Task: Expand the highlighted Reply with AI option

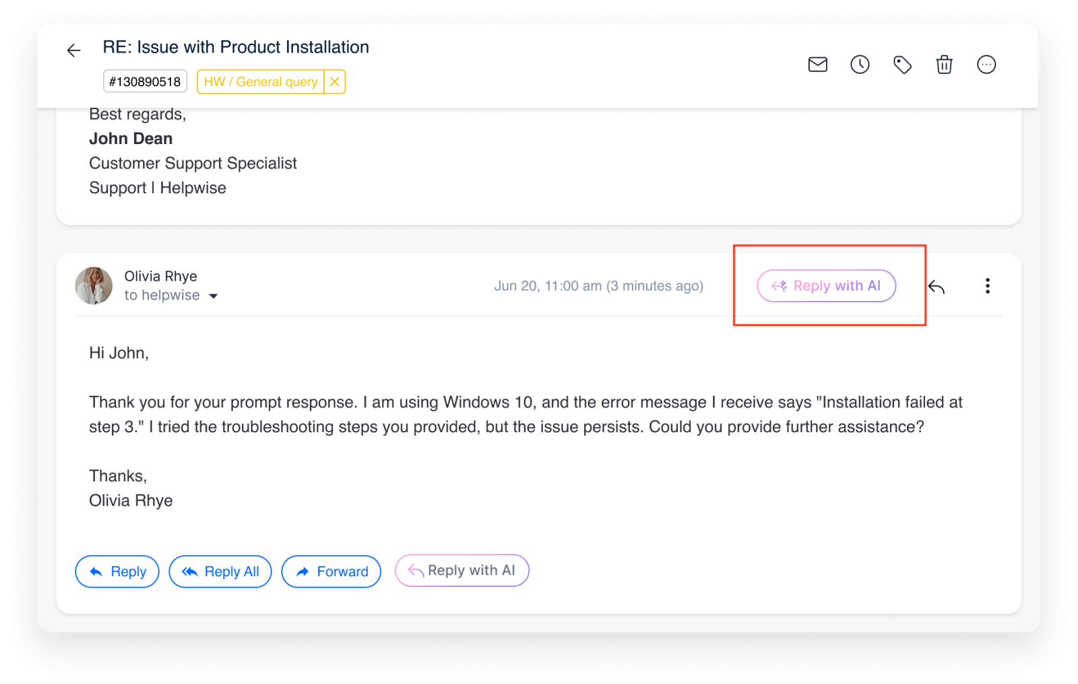Action: click(826, 285)
